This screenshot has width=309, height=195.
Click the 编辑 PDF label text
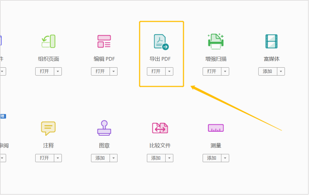click(x=104, y=59)
